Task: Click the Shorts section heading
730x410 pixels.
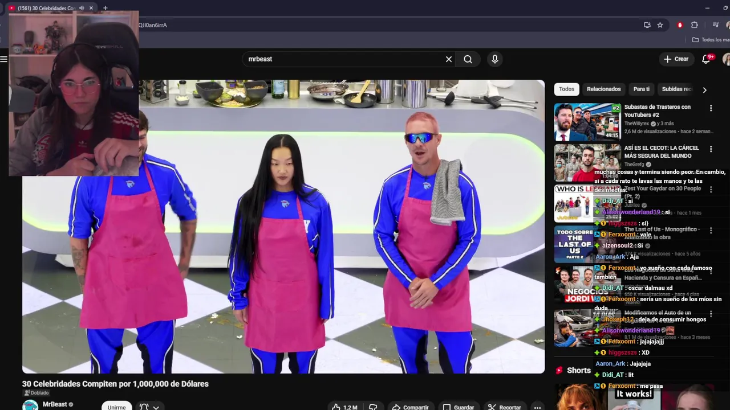Action: pyautogui.click(x=578, y=370)
